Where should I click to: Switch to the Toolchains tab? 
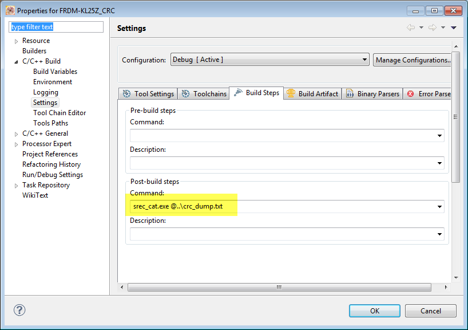(x=204, y=94)
